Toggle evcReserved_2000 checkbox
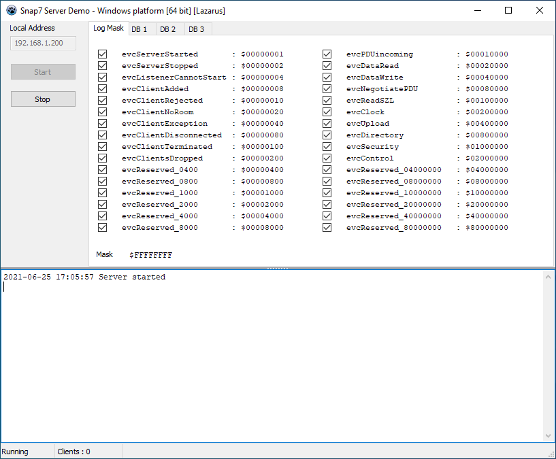 tap(103, 205)
